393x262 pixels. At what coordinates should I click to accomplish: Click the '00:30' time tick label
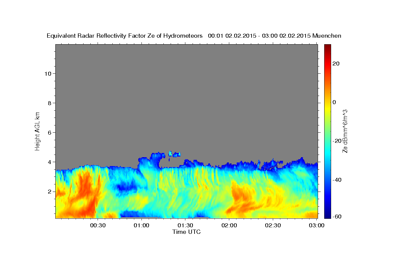(98, 225)
